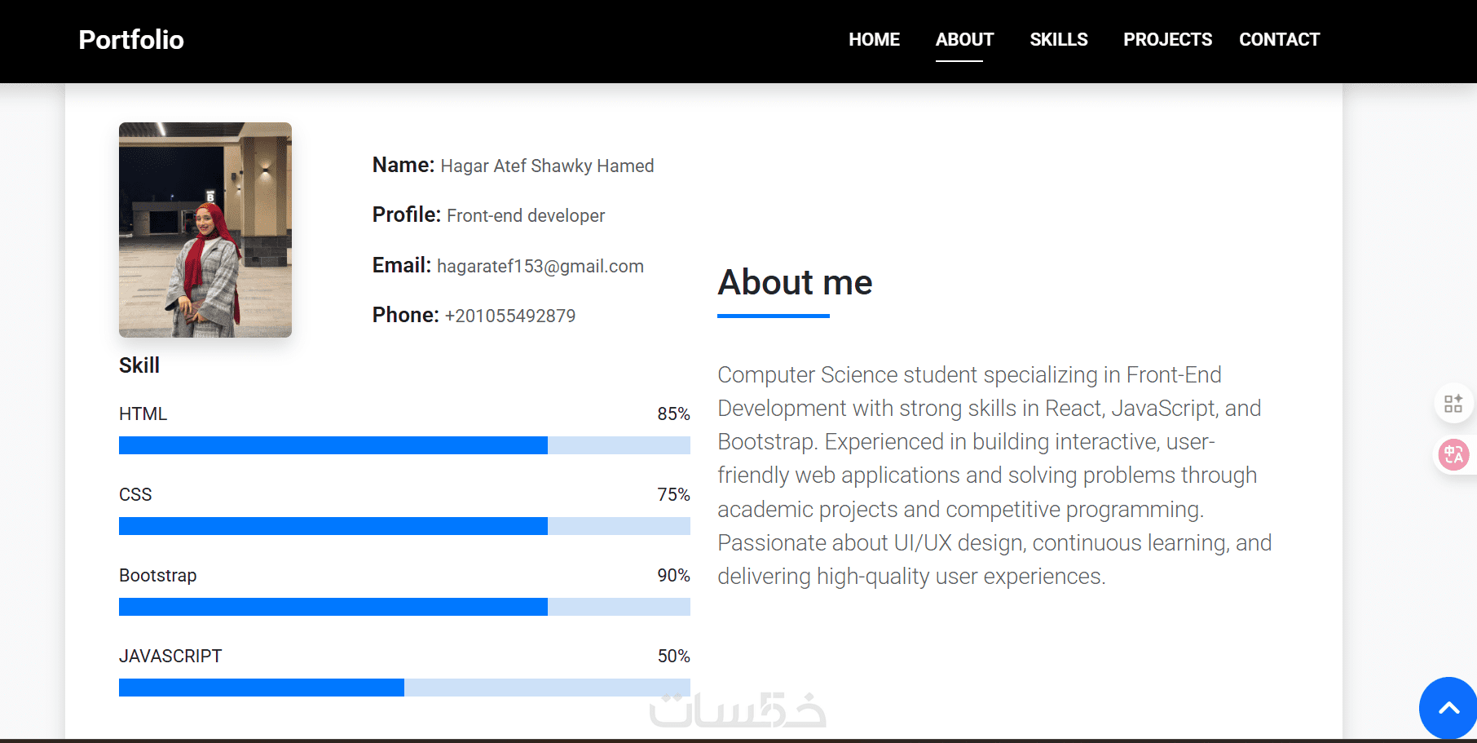Click the CSS skill progress bar

click(404, 526)
